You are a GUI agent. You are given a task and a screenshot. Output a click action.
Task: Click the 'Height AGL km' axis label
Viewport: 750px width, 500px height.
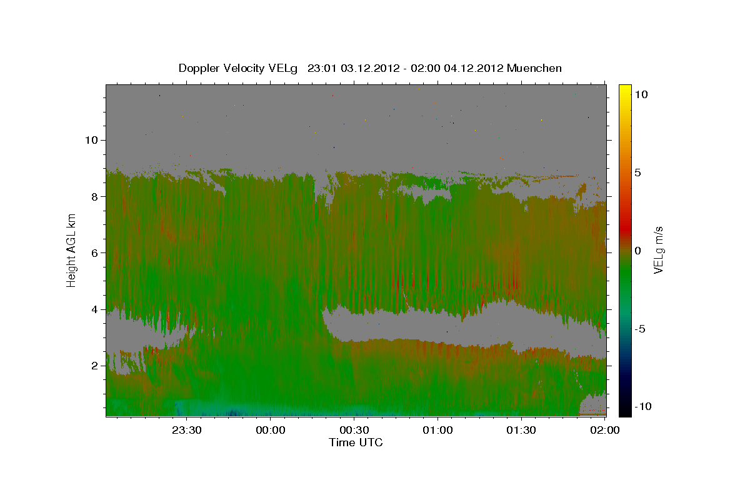pos(72,250)
